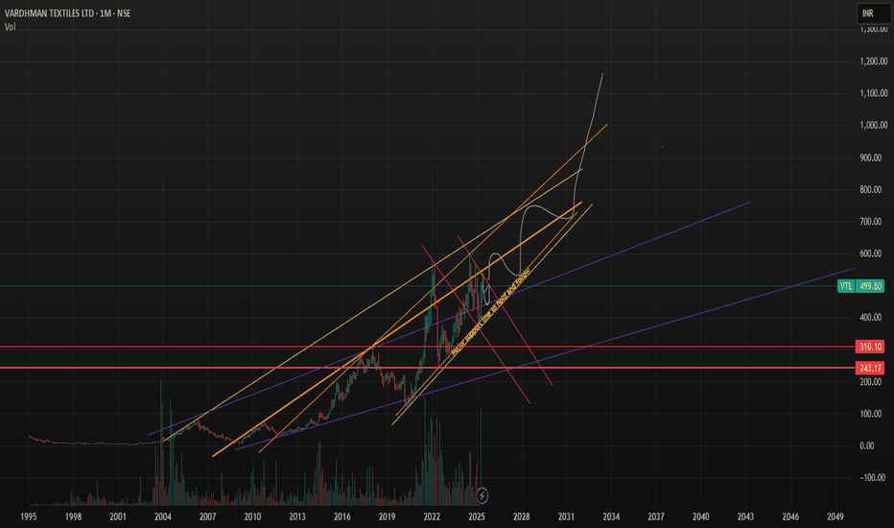Click the VTL 499.80 current price tag
This screenshot has width=894, height=528.
tap(861, 286)
